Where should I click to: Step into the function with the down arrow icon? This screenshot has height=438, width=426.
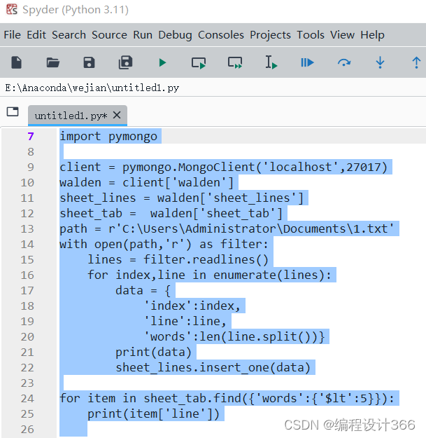(380, 62)
